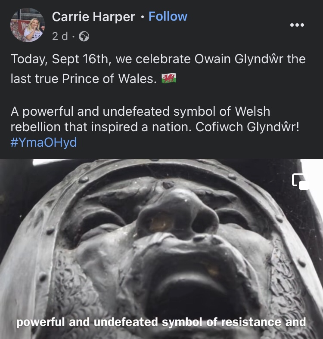Follow Carrie Harper
This screenshot has width=323, height=339.
coord(168,16)
